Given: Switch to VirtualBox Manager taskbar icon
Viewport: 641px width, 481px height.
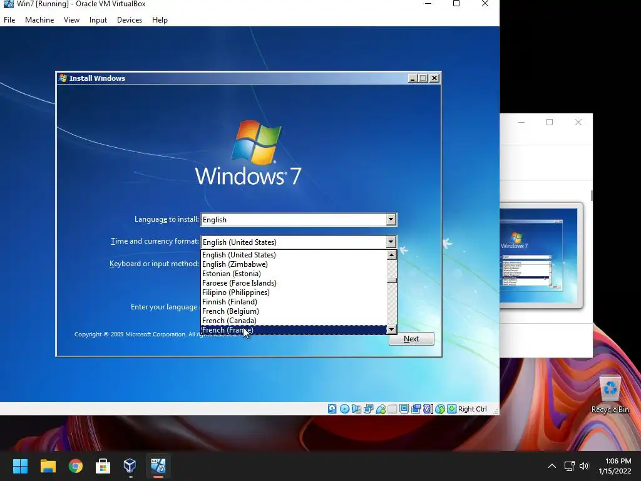Looking at the screenshot, I should [130, 465].
